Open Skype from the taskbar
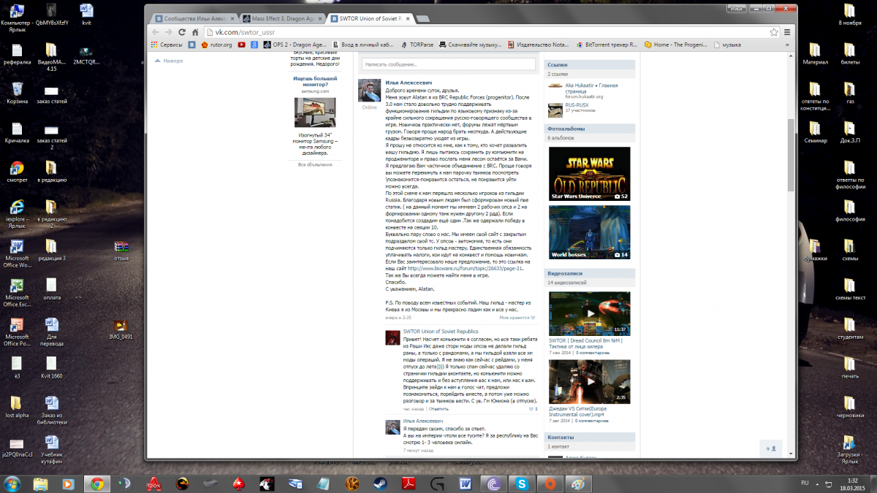877x493 pixels. tap(522, 483)
